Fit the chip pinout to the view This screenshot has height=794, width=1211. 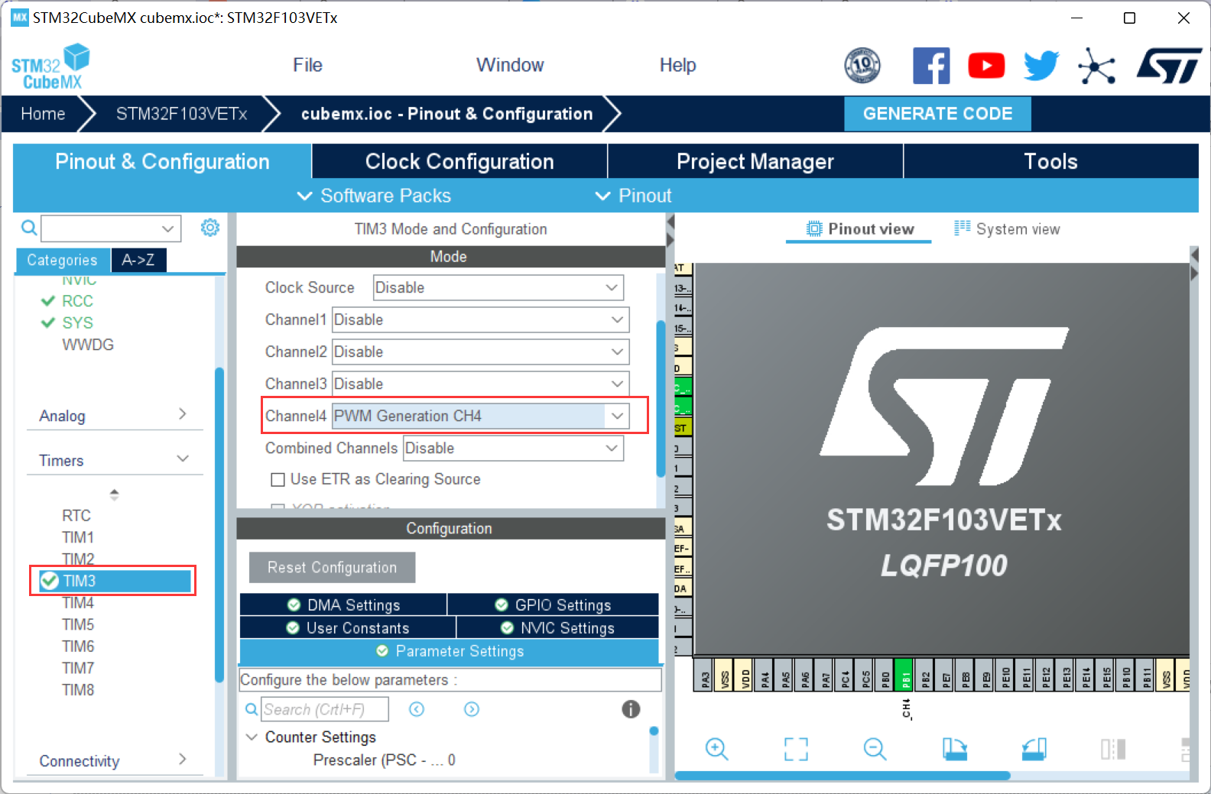coord(796,749)
